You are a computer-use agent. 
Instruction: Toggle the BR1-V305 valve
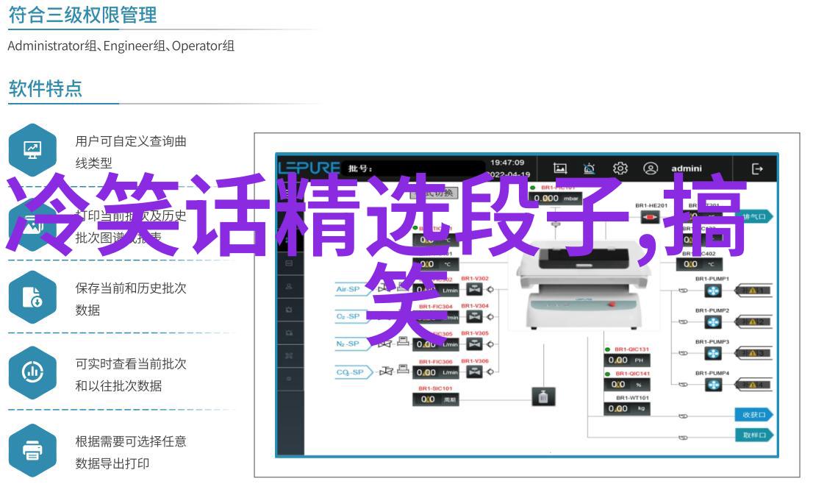tap(474, 344)
